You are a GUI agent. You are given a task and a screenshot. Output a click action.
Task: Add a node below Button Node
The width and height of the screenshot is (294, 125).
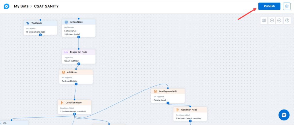79,37
